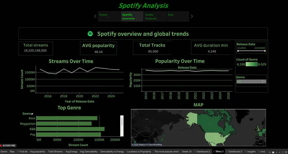Click the screenrec recording indicator
Viewport: 288px width, 154px height.
(8, 146)
